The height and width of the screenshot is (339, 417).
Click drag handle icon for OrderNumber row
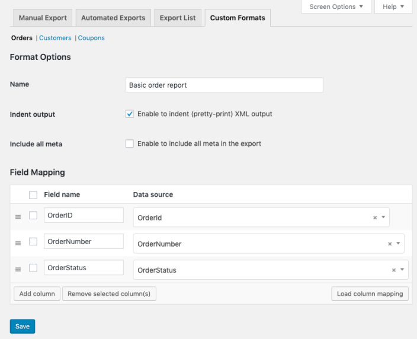(x=18, y=244)
